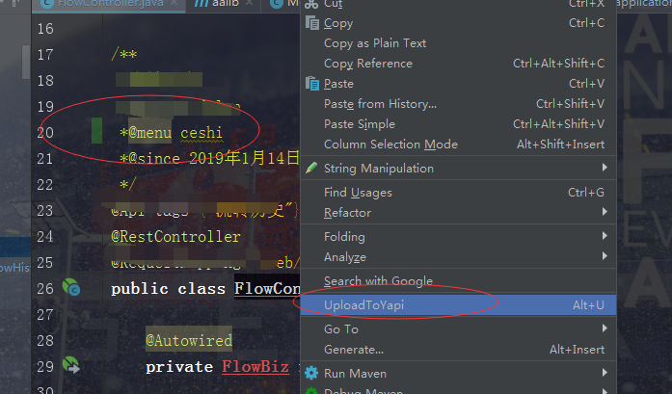
Task: Click the autowired bean gutter icon on line 29
Action: pyautogui.click(x=70, y=365)
